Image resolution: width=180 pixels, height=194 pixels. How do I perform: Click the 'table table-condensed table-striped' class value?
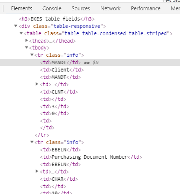pos(116,33)
